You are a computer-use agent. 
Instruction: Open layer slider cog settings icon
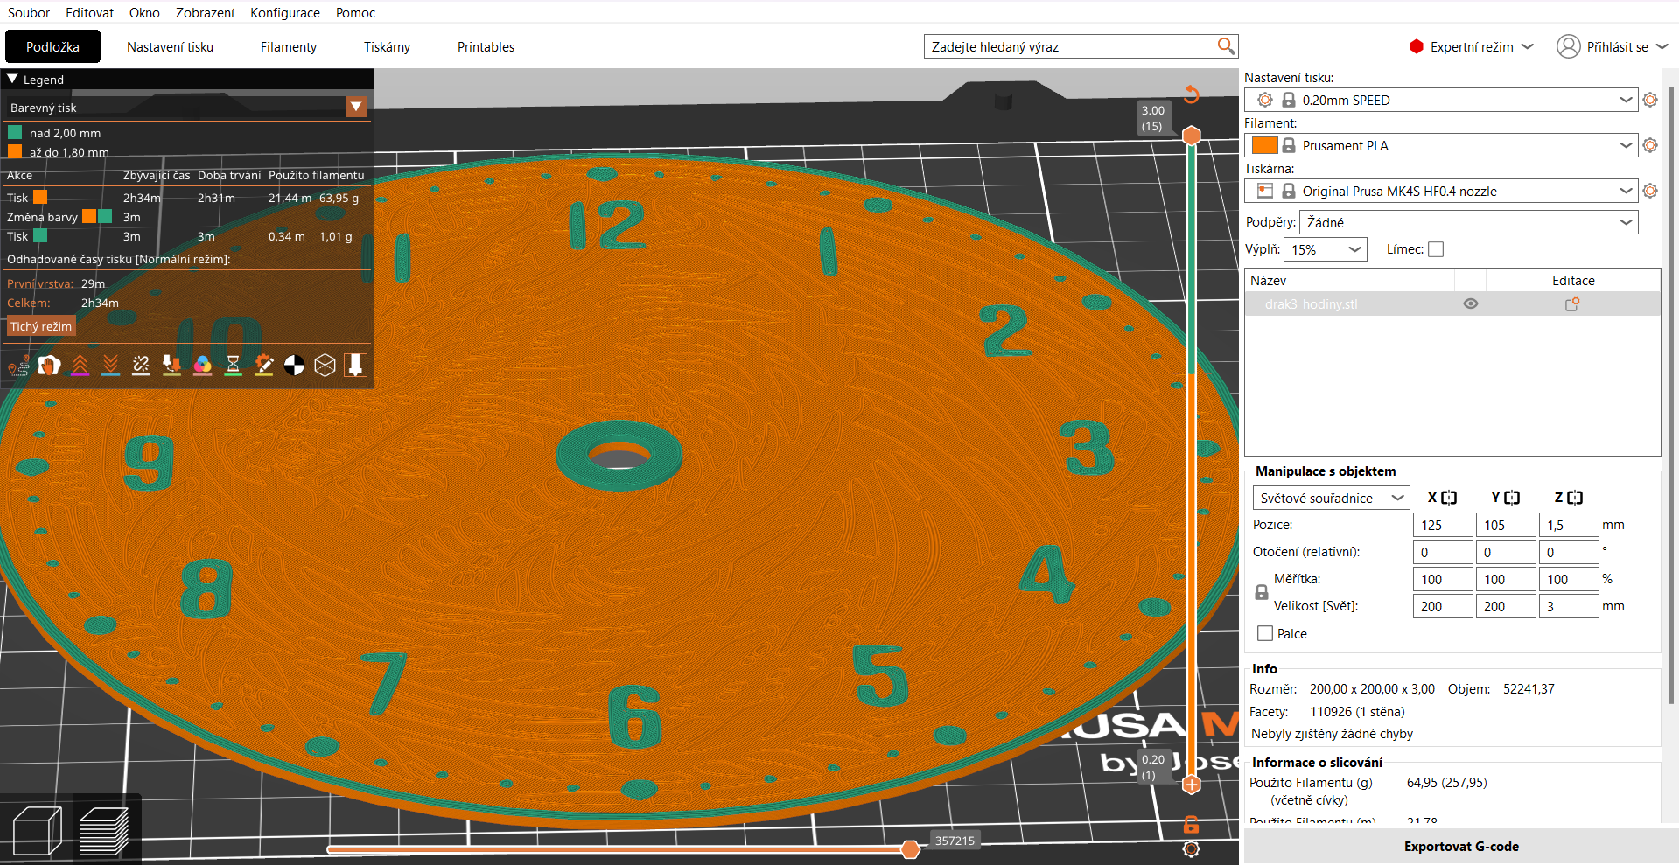[1191, 849]
